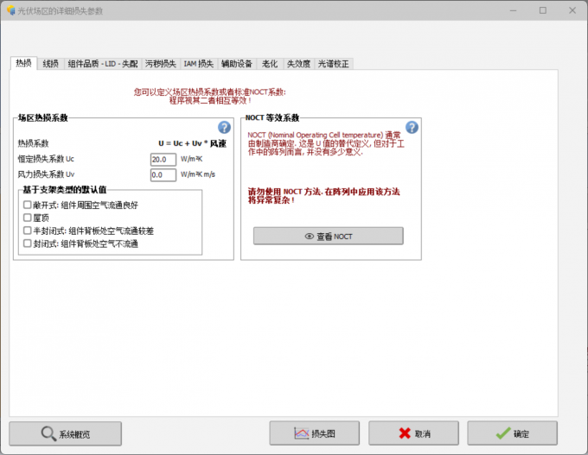Click the chart icon on 损失图

point(301,433)
